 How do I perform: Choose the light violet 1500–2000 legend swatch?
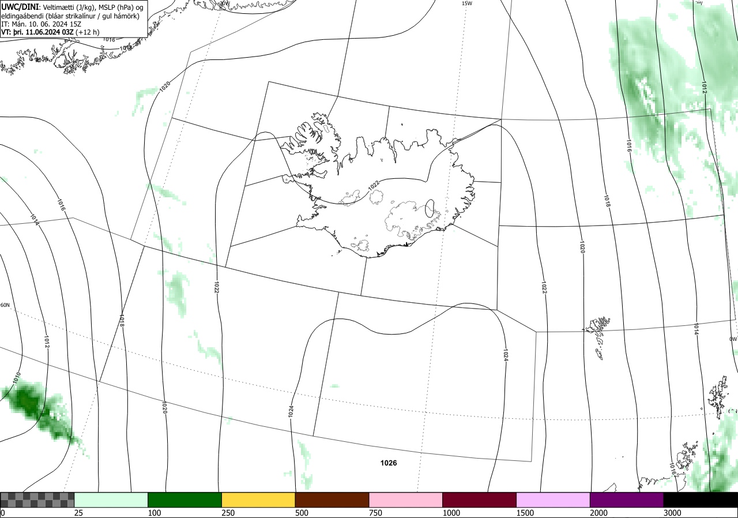[553, 500]
